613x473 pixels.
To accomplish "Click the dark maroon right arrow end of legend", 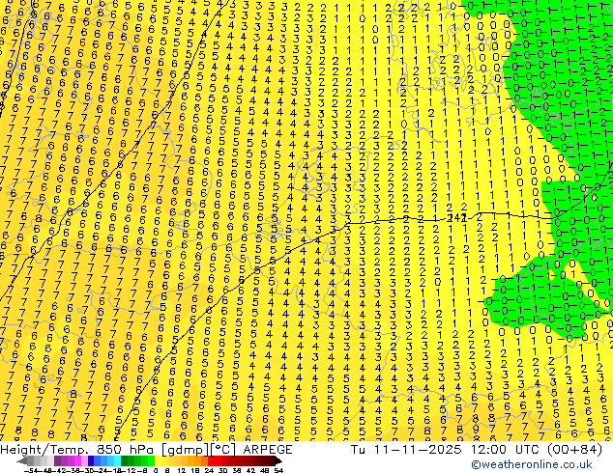I will pos(277,461).
